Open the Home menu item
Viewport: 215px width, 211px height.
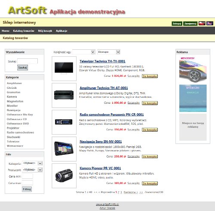pyautogui.click(x=6, y=31)
